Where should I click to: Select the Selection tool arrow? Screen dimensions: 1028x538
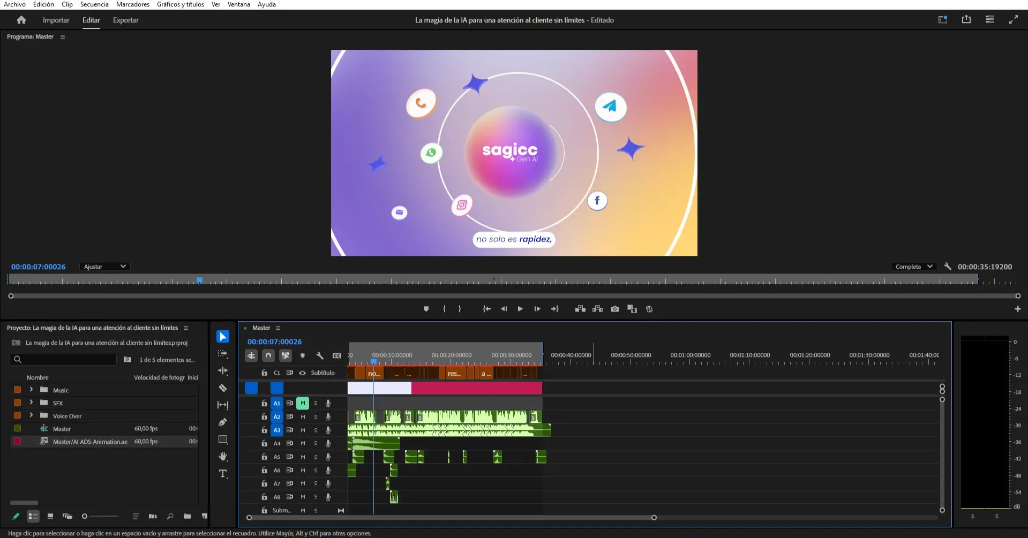[223, 337]
